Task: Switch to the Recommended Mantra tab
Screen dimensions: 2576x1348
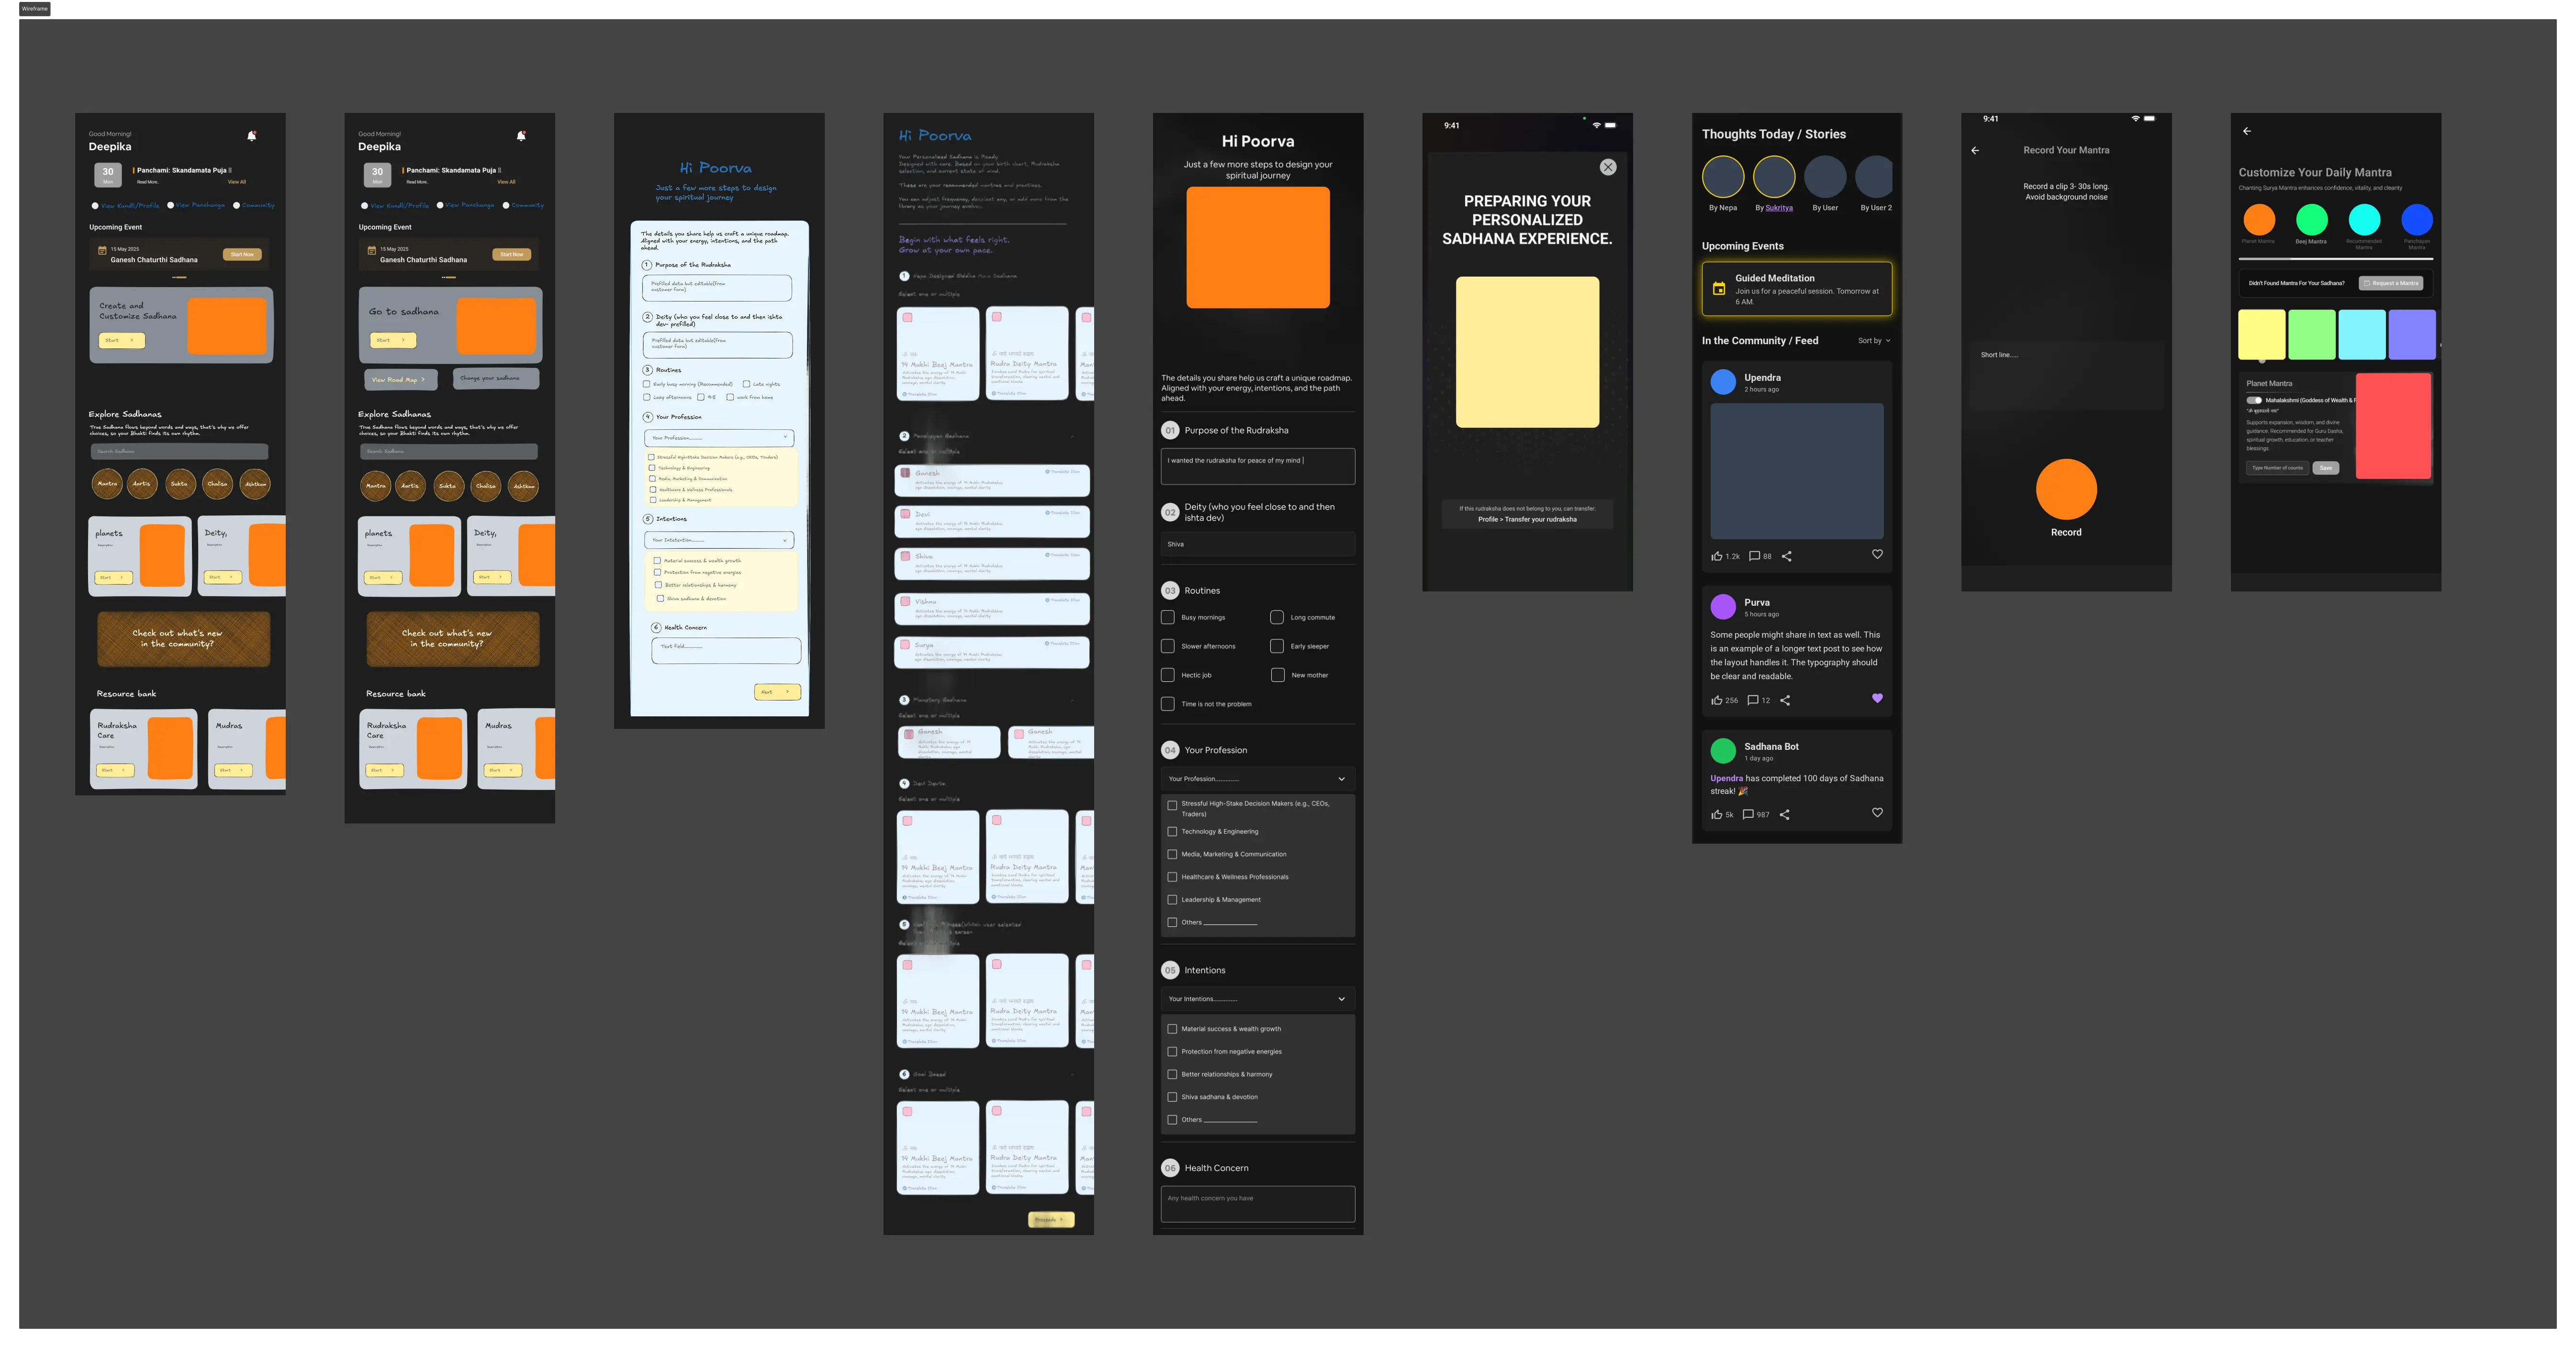Action: click(x=2363, y=221)
